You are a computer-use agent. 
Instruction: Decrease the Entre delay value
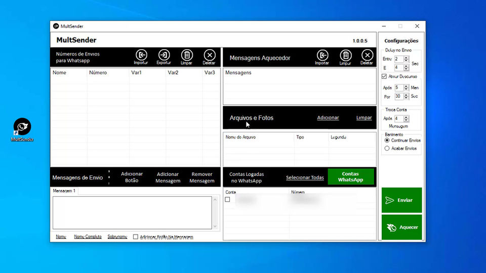click(407, 60)
